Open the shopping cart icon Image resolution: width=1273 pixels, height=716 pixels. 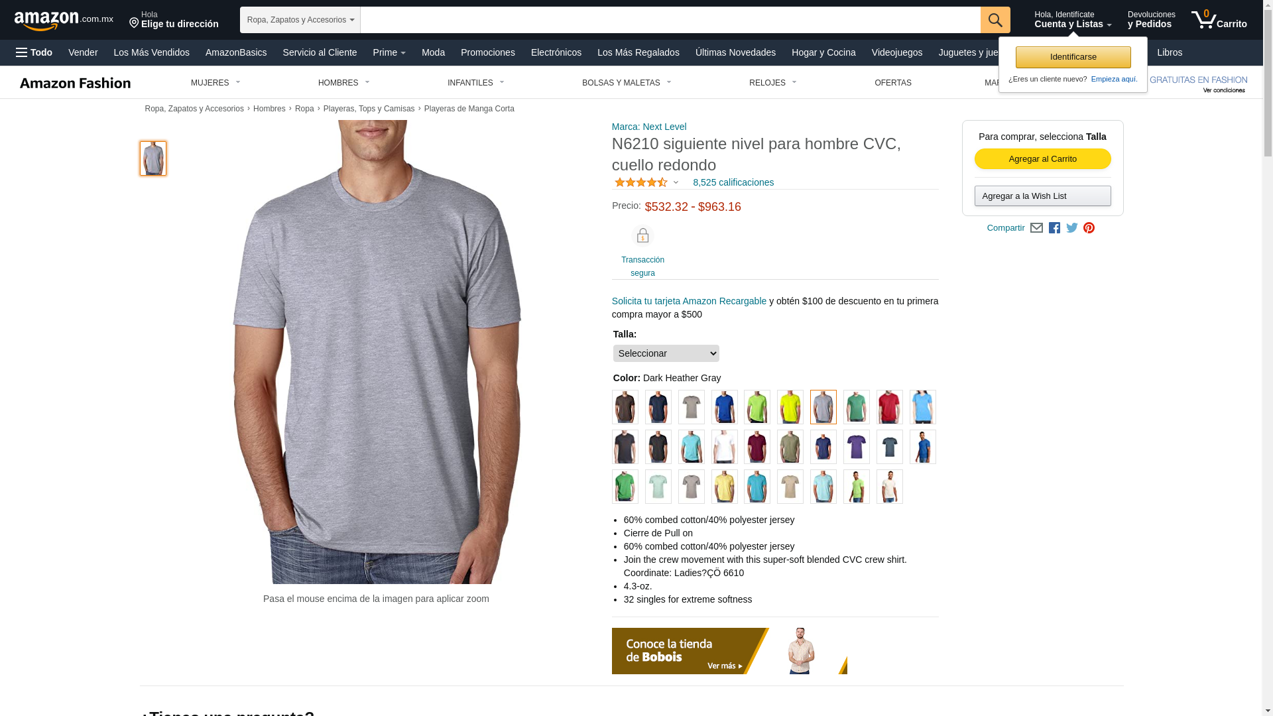click(x=1219, y=19)
